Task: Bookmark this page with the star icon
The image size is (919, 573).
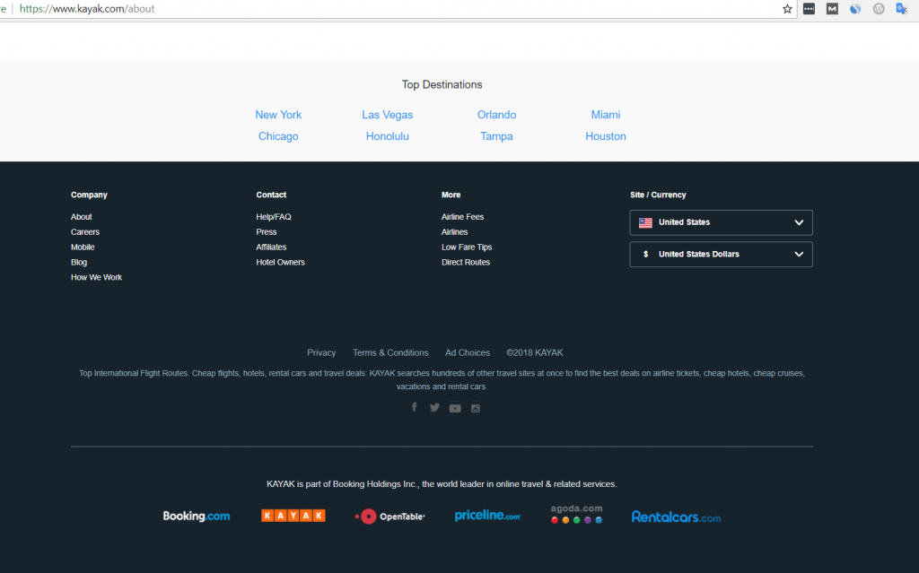Action: click(x=787, y=9)
